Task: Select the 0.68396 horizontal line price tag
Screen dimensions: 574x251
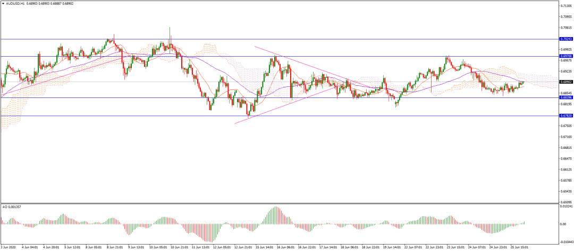Action: pyautogui.click(x=565, y=97)
